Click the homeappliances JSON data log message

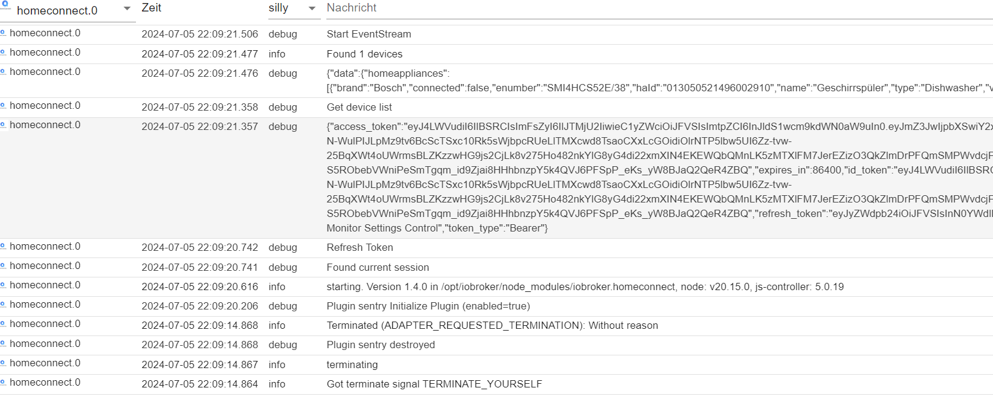tap(659, 80)
